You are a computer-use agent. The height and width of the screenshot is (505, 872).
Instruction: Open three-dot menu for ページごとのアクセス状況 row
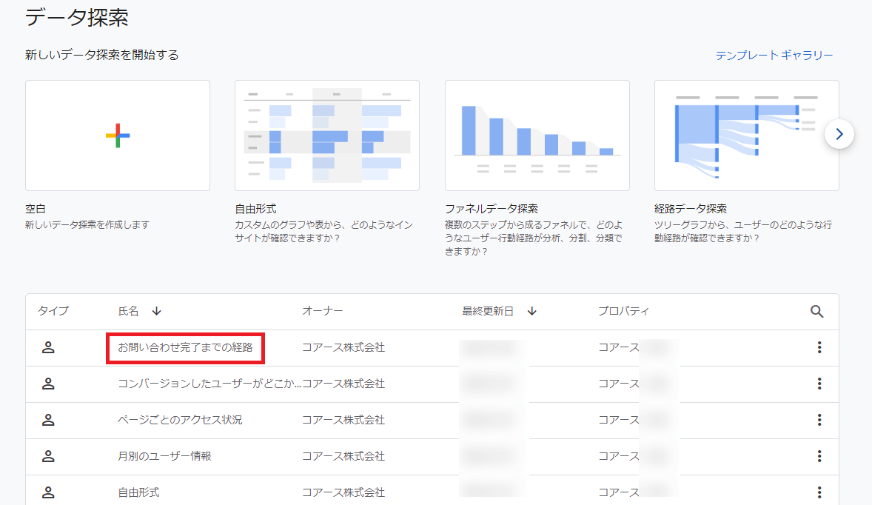[819, 420]
